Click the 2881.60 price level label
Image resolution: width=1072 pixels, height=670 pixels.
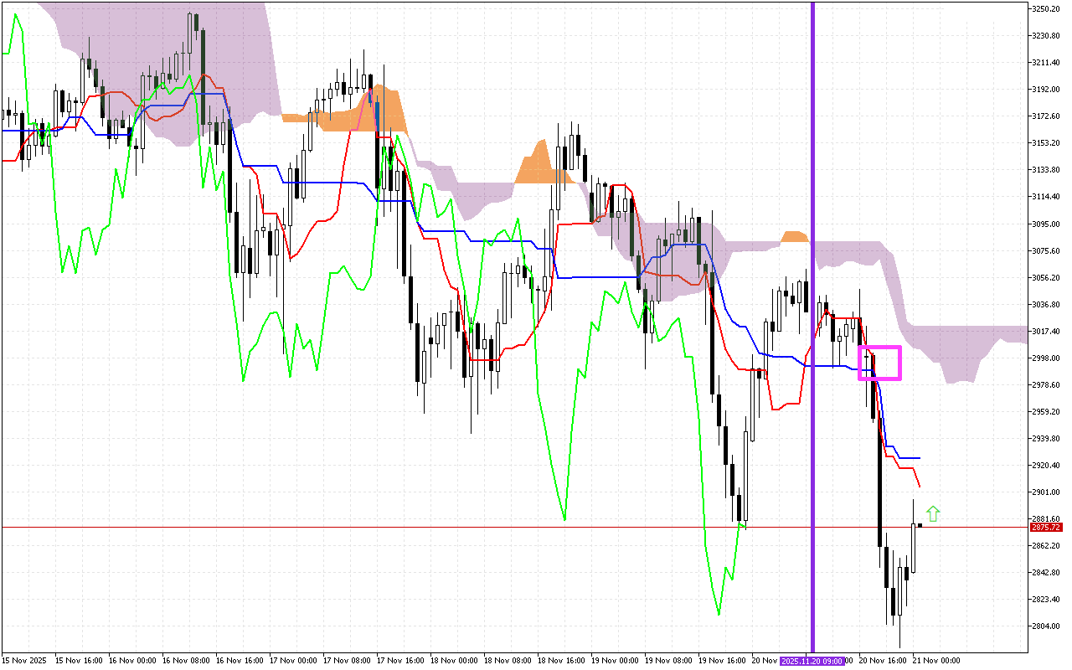click(x=1044, y=518)
